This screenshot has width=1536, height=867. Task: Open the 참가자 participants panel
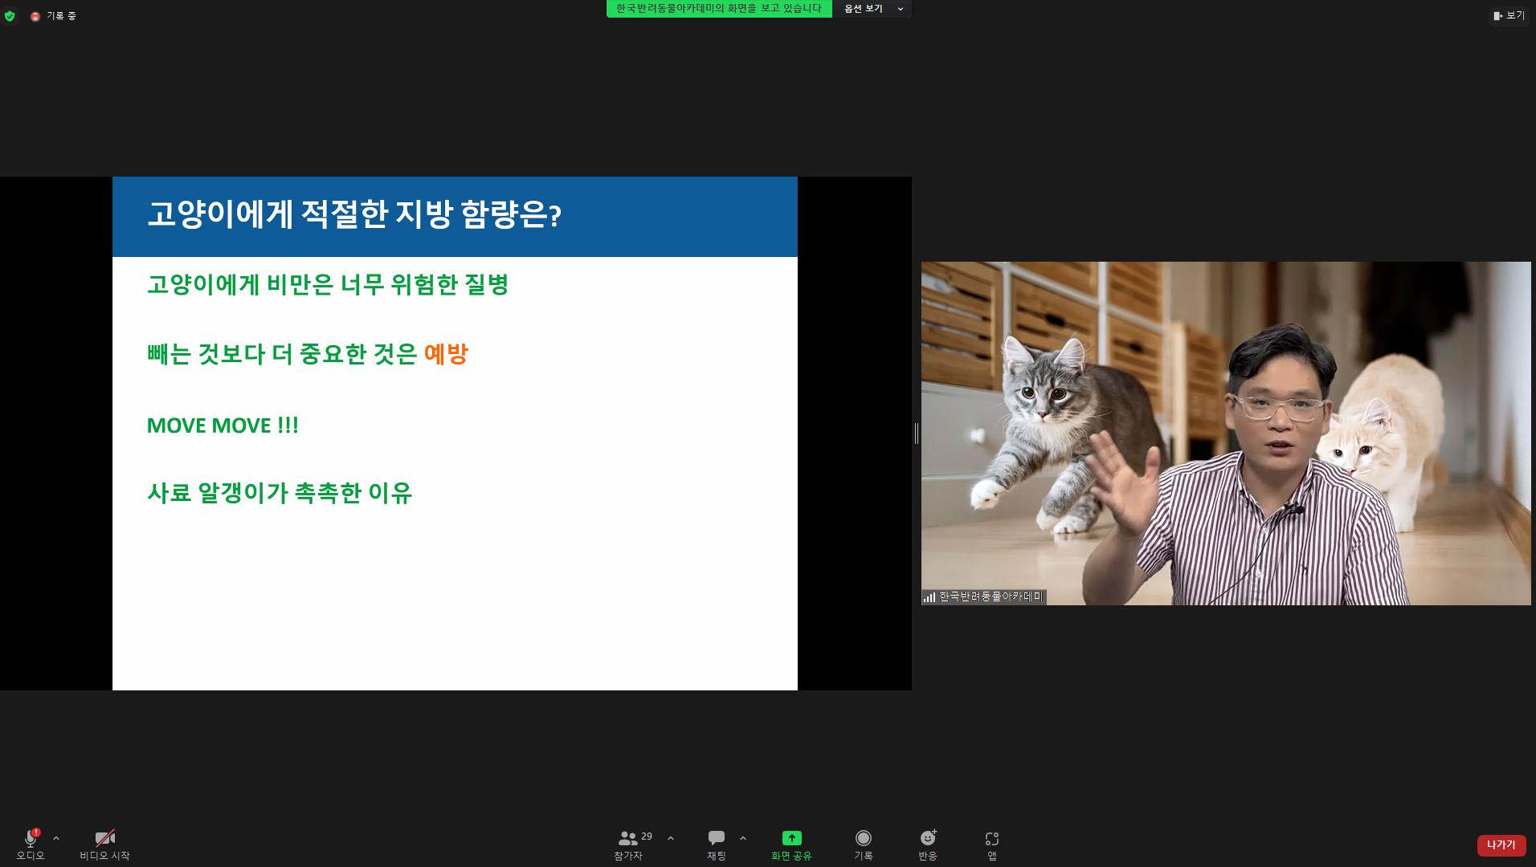click(628, 845)
